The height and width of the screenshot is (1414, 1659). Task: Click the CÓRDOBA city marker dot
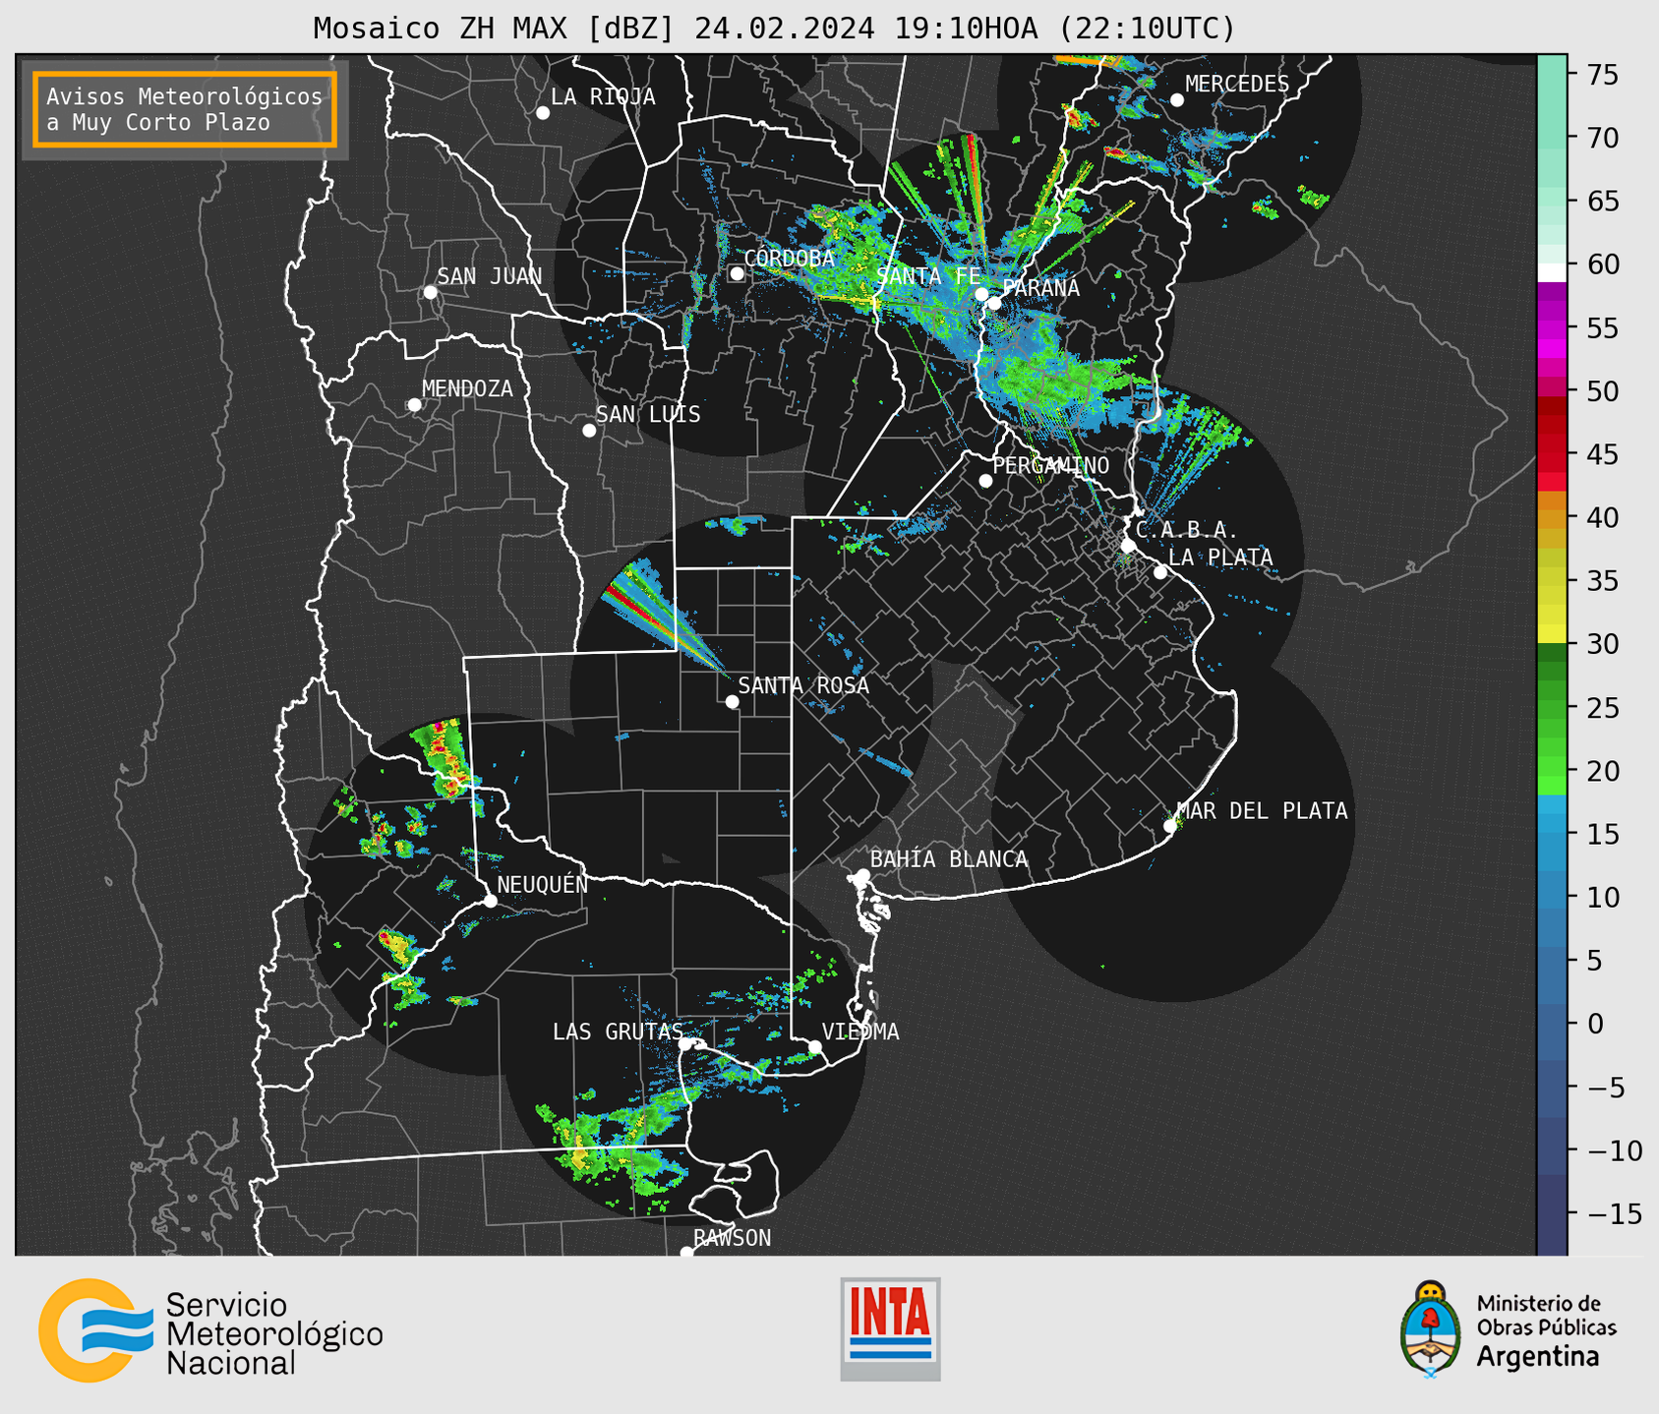tap(737, 273)
